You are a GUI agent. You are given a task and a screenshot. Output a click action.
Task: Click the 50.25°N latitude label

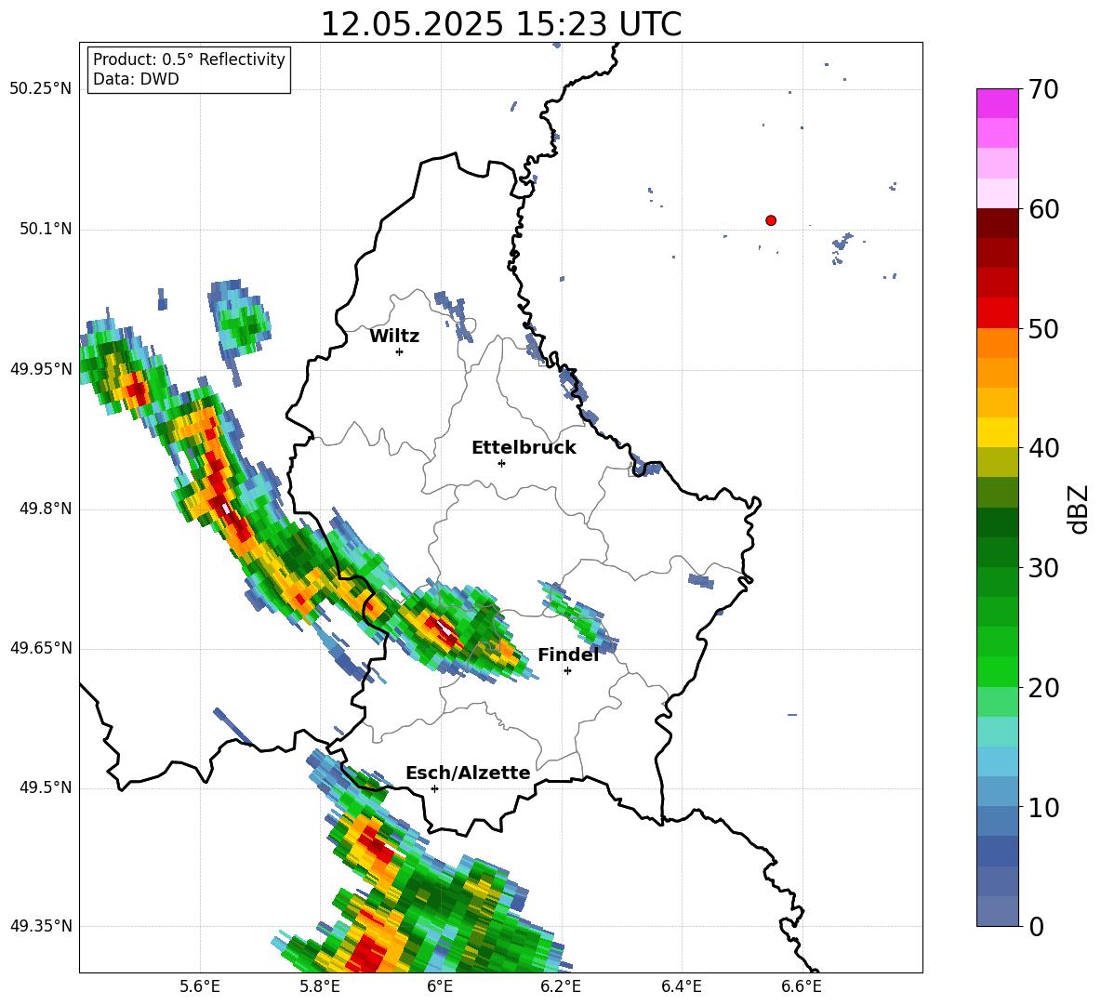coord(41,89)
